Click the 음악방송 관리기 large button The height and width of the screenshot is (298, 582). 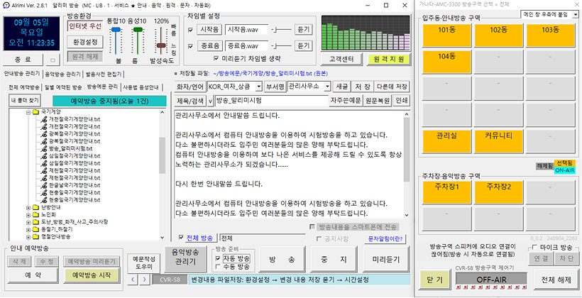point(185,260)
